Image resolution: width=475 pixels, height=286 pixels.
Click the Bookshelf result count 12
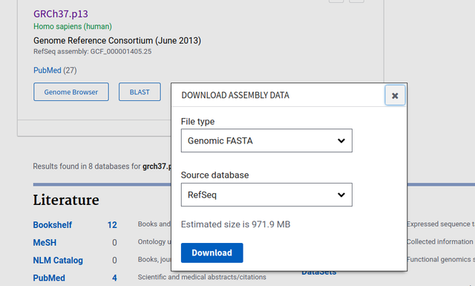(112, 225)
